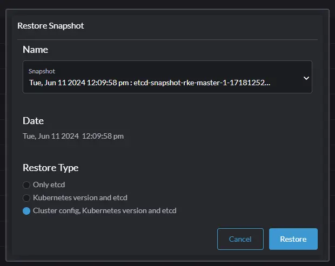This screenshot has width=335, height=266.
Task: Click 'Cluster config, Kubernetes version and etcd' label
Action: pos(104,210)
